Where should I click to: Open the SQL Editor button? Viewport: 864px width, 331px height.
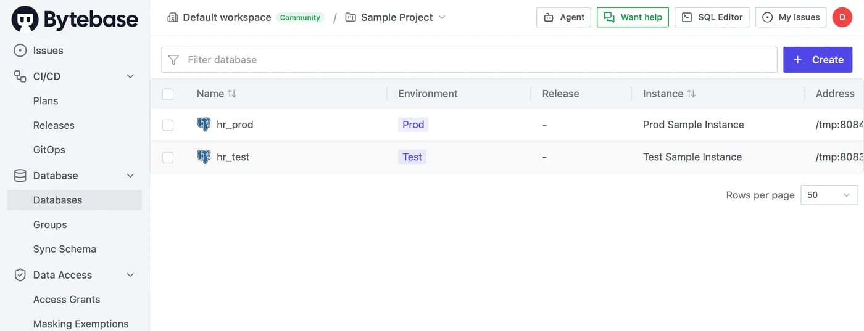712,17
